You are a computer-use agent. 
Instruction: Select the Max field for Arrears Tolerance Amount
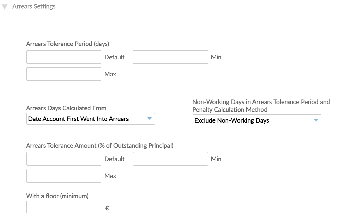click(64, 175)
